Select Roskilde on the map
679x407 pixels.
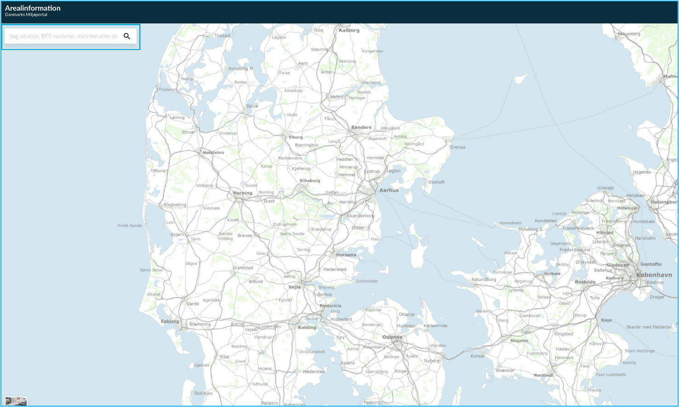[x=584, y=281]
